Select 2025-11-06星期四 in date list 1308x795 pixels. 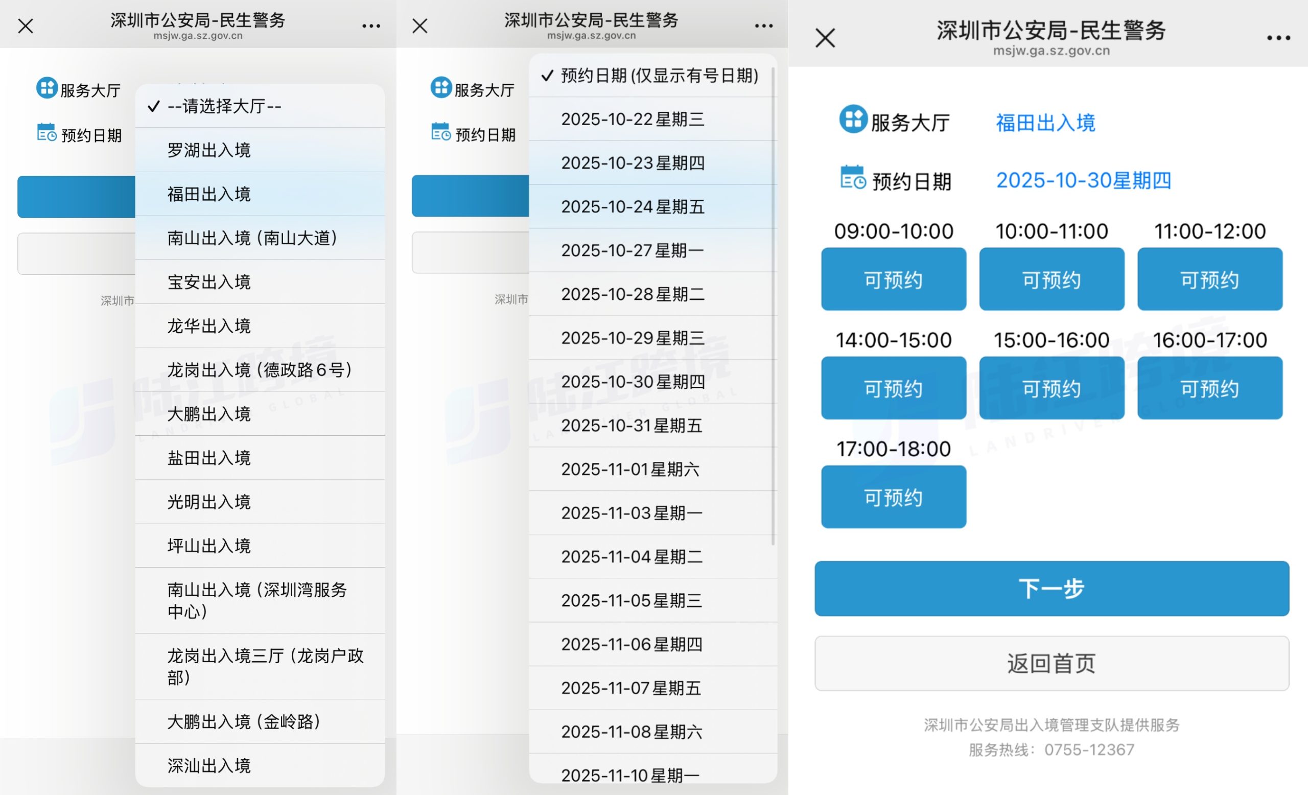click(x=632, y=644)
